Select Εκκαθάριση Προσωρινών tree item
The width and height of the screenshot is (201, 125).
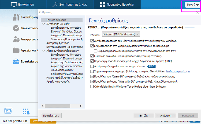[67, 39]
